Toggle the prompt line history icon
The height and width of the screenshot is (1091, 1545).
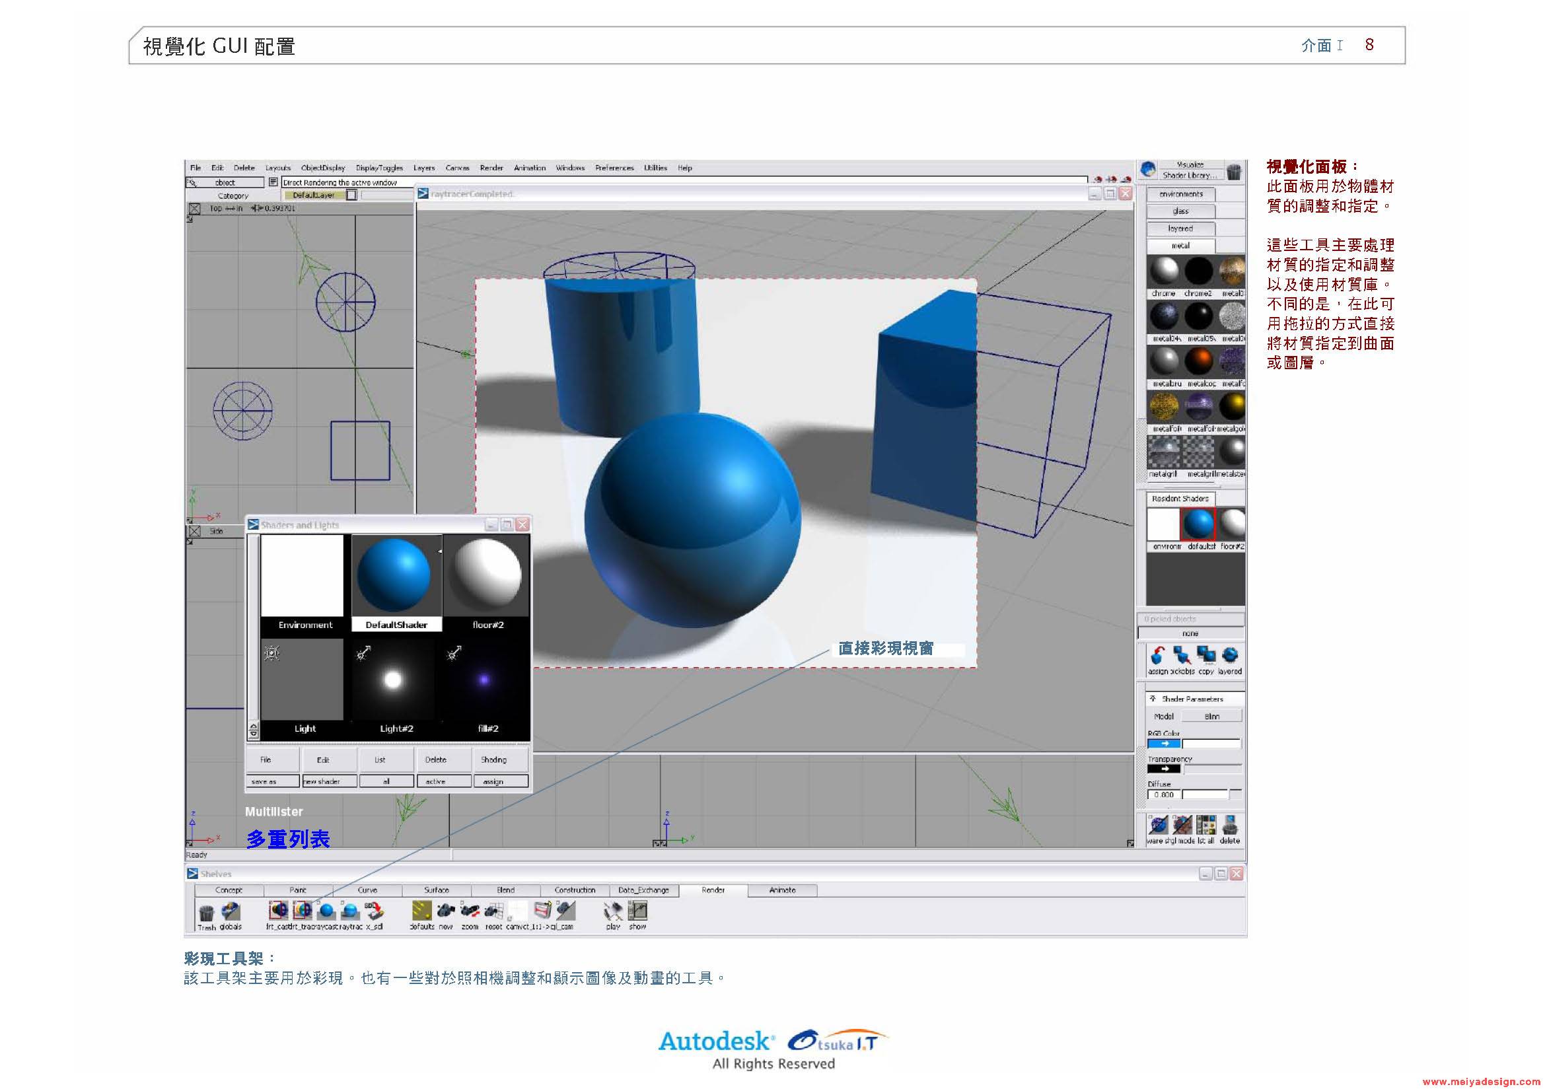click(x=273, y=182)
